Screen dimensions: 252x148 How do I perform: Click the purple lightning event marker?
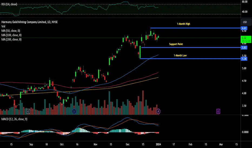click(x=158, y=111)
